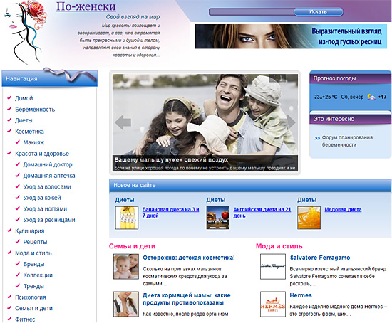Viewport: 392px width, 323px height.
Task: Go to Домой in navigation
Action: point(24,98)
